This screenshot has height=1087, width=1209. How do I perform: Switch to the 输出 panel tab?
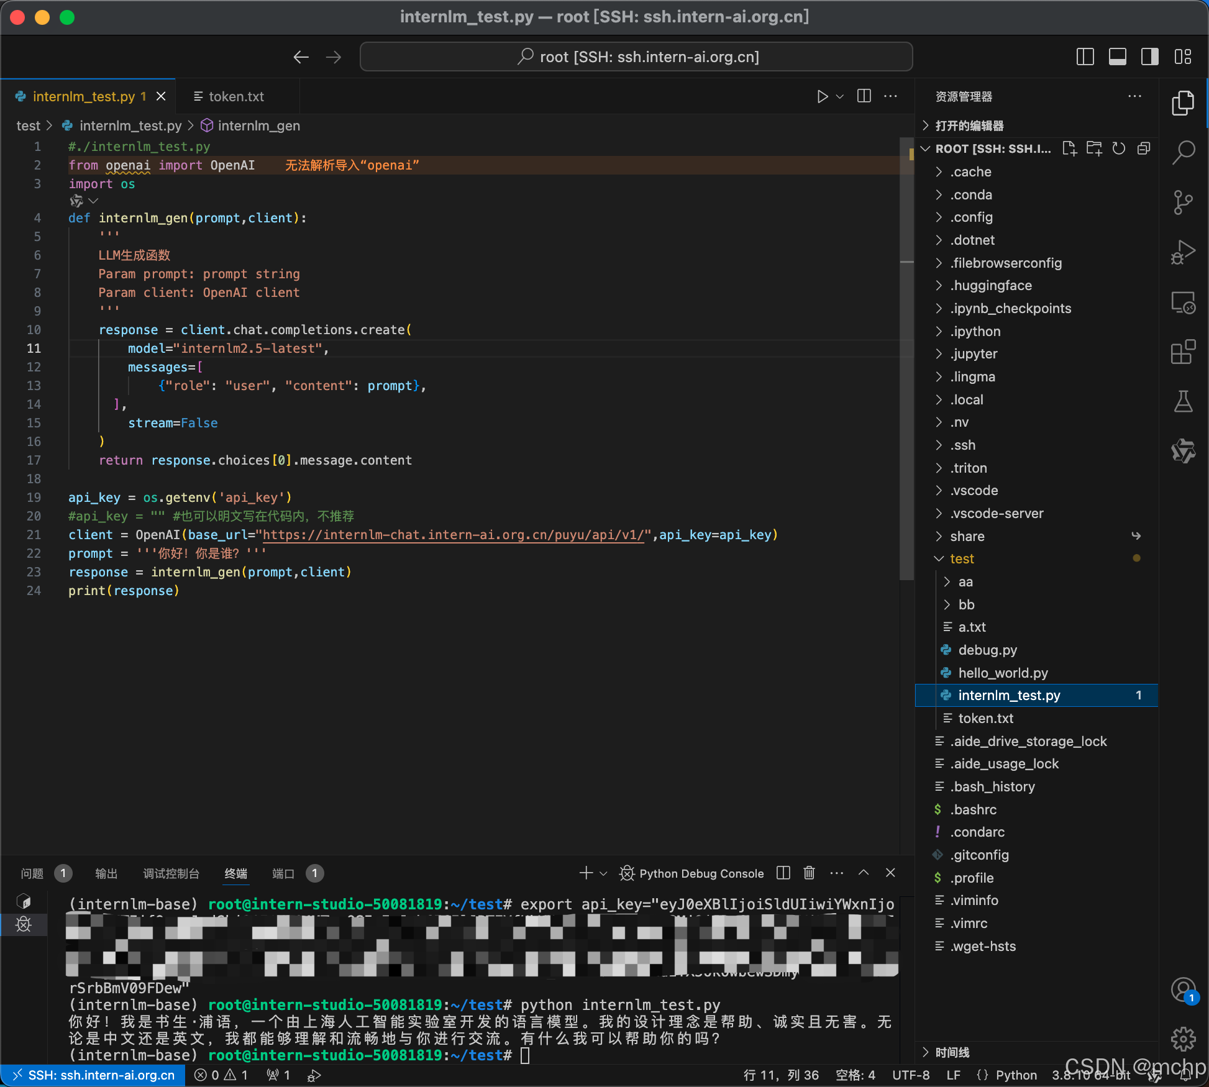(x=106, y=873)
